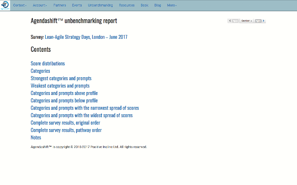Open the Section dropdown selector
The height and width of the screenshot is (185, 297).
246,21
